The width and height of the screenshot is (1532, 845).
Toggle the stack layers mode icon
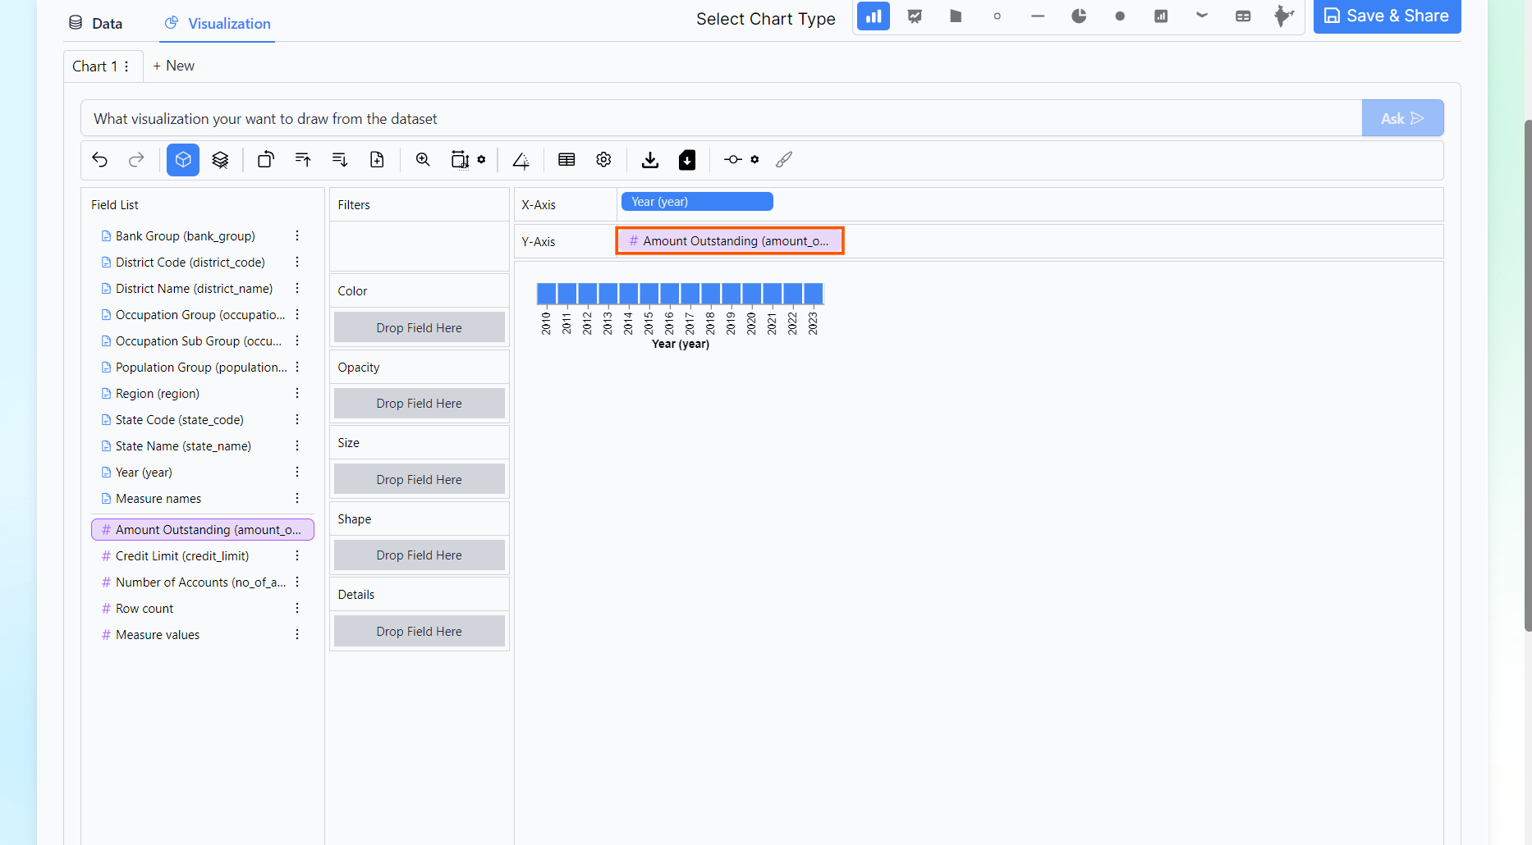click(x=220, y=160)
